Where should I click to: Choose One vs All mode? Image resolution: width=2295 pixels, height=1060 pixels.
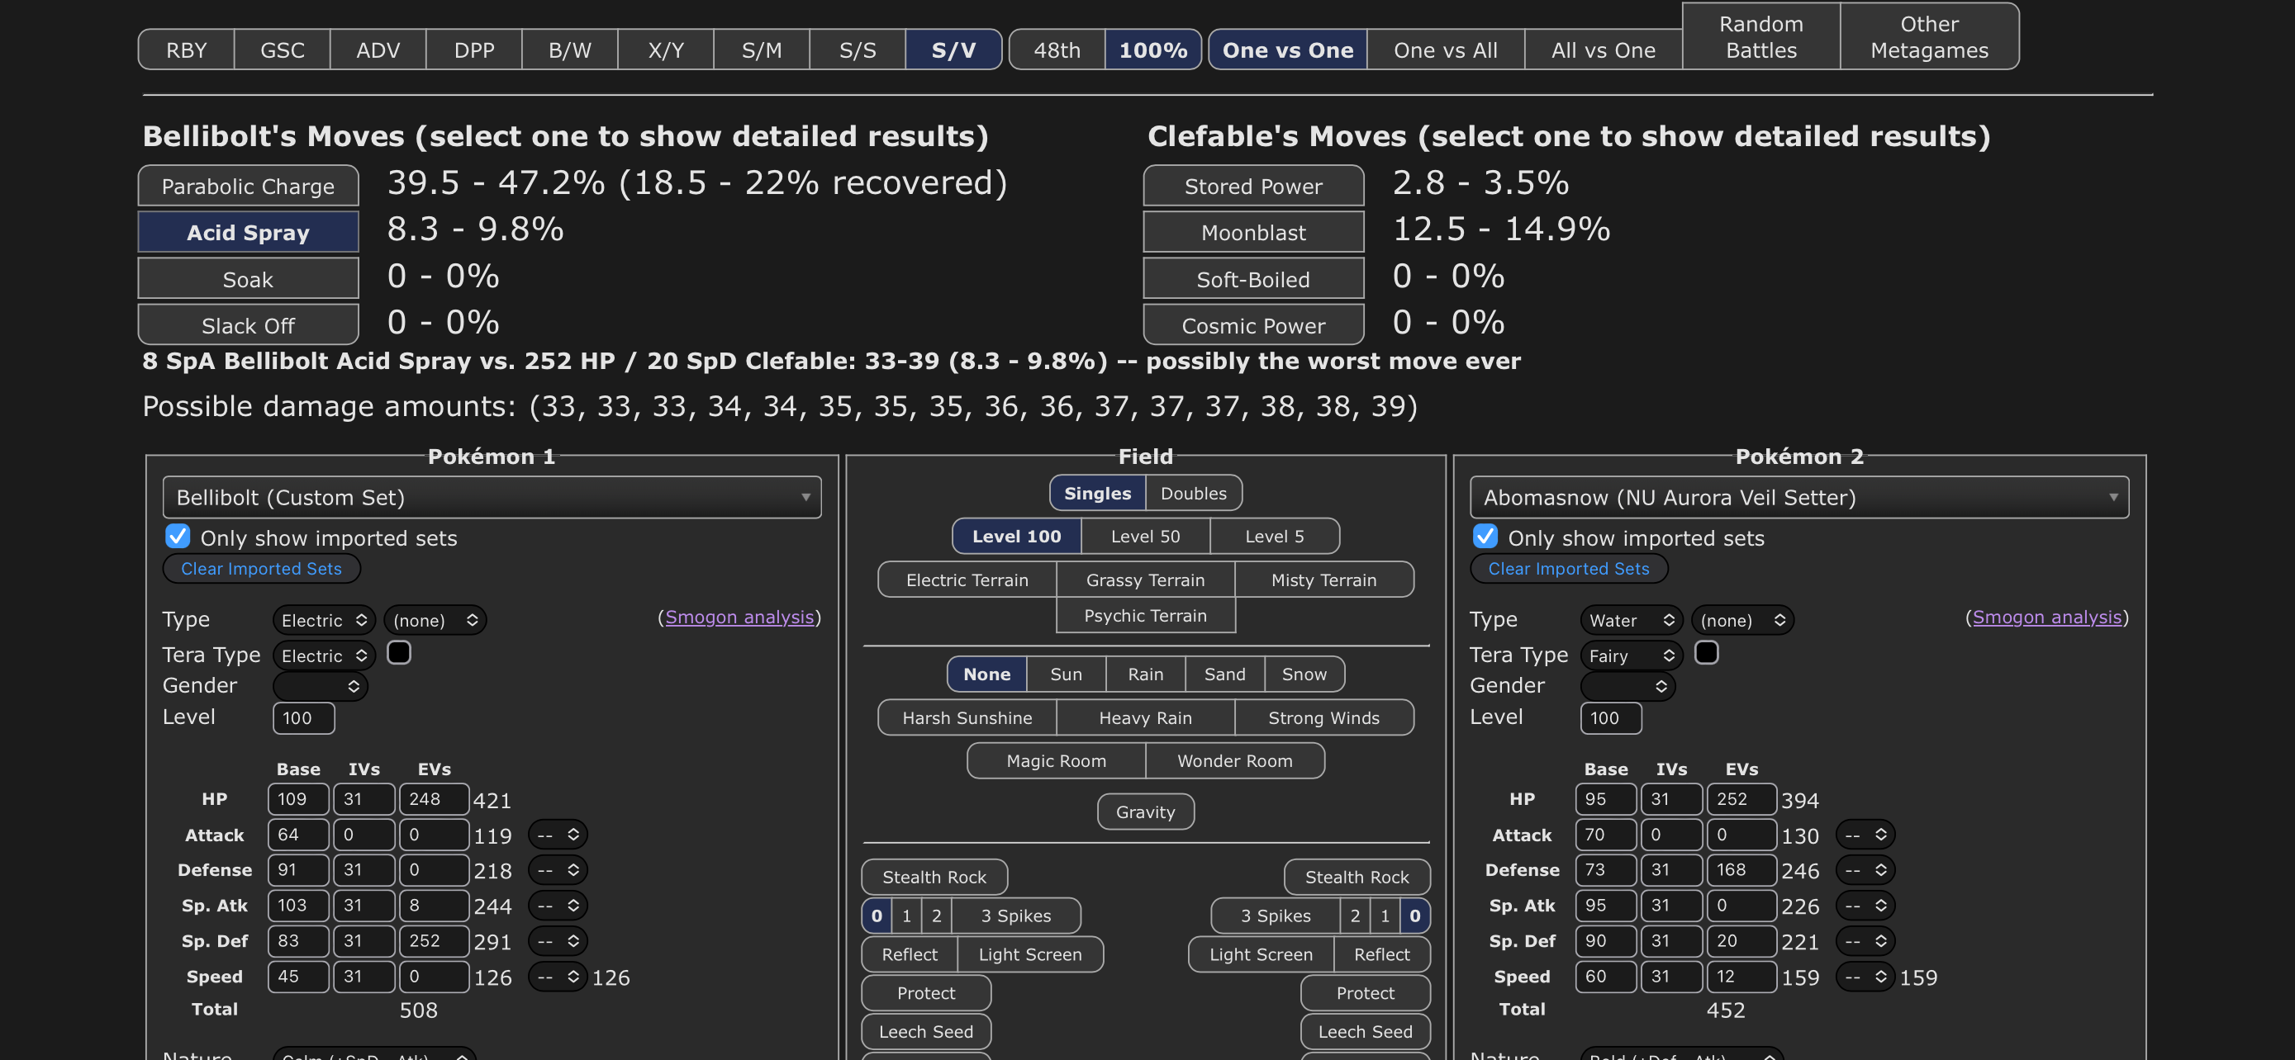1445,50
